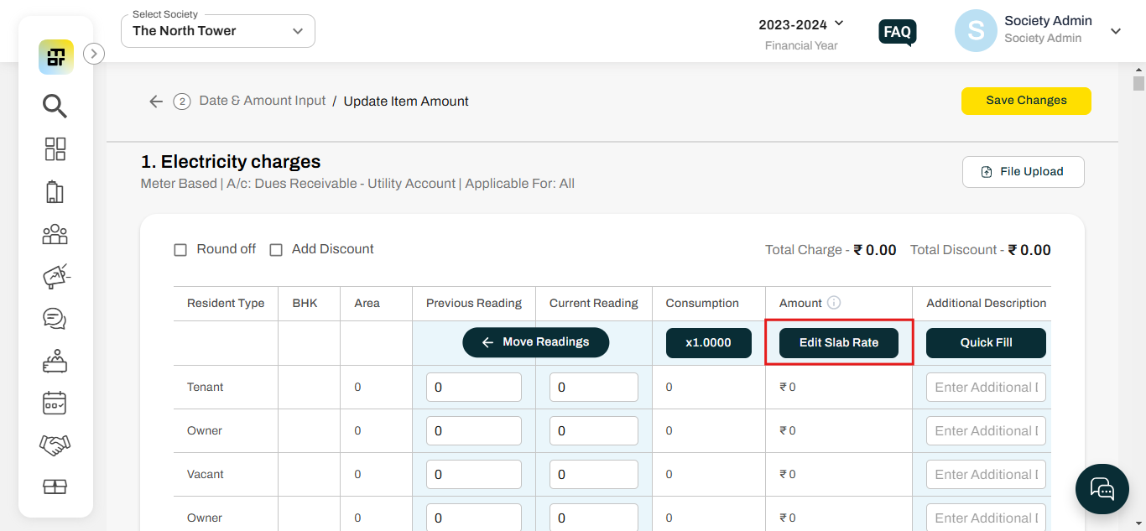Open the helpdesk icon in sidebar
The image size is (1146, 531).
pos(55,360)
